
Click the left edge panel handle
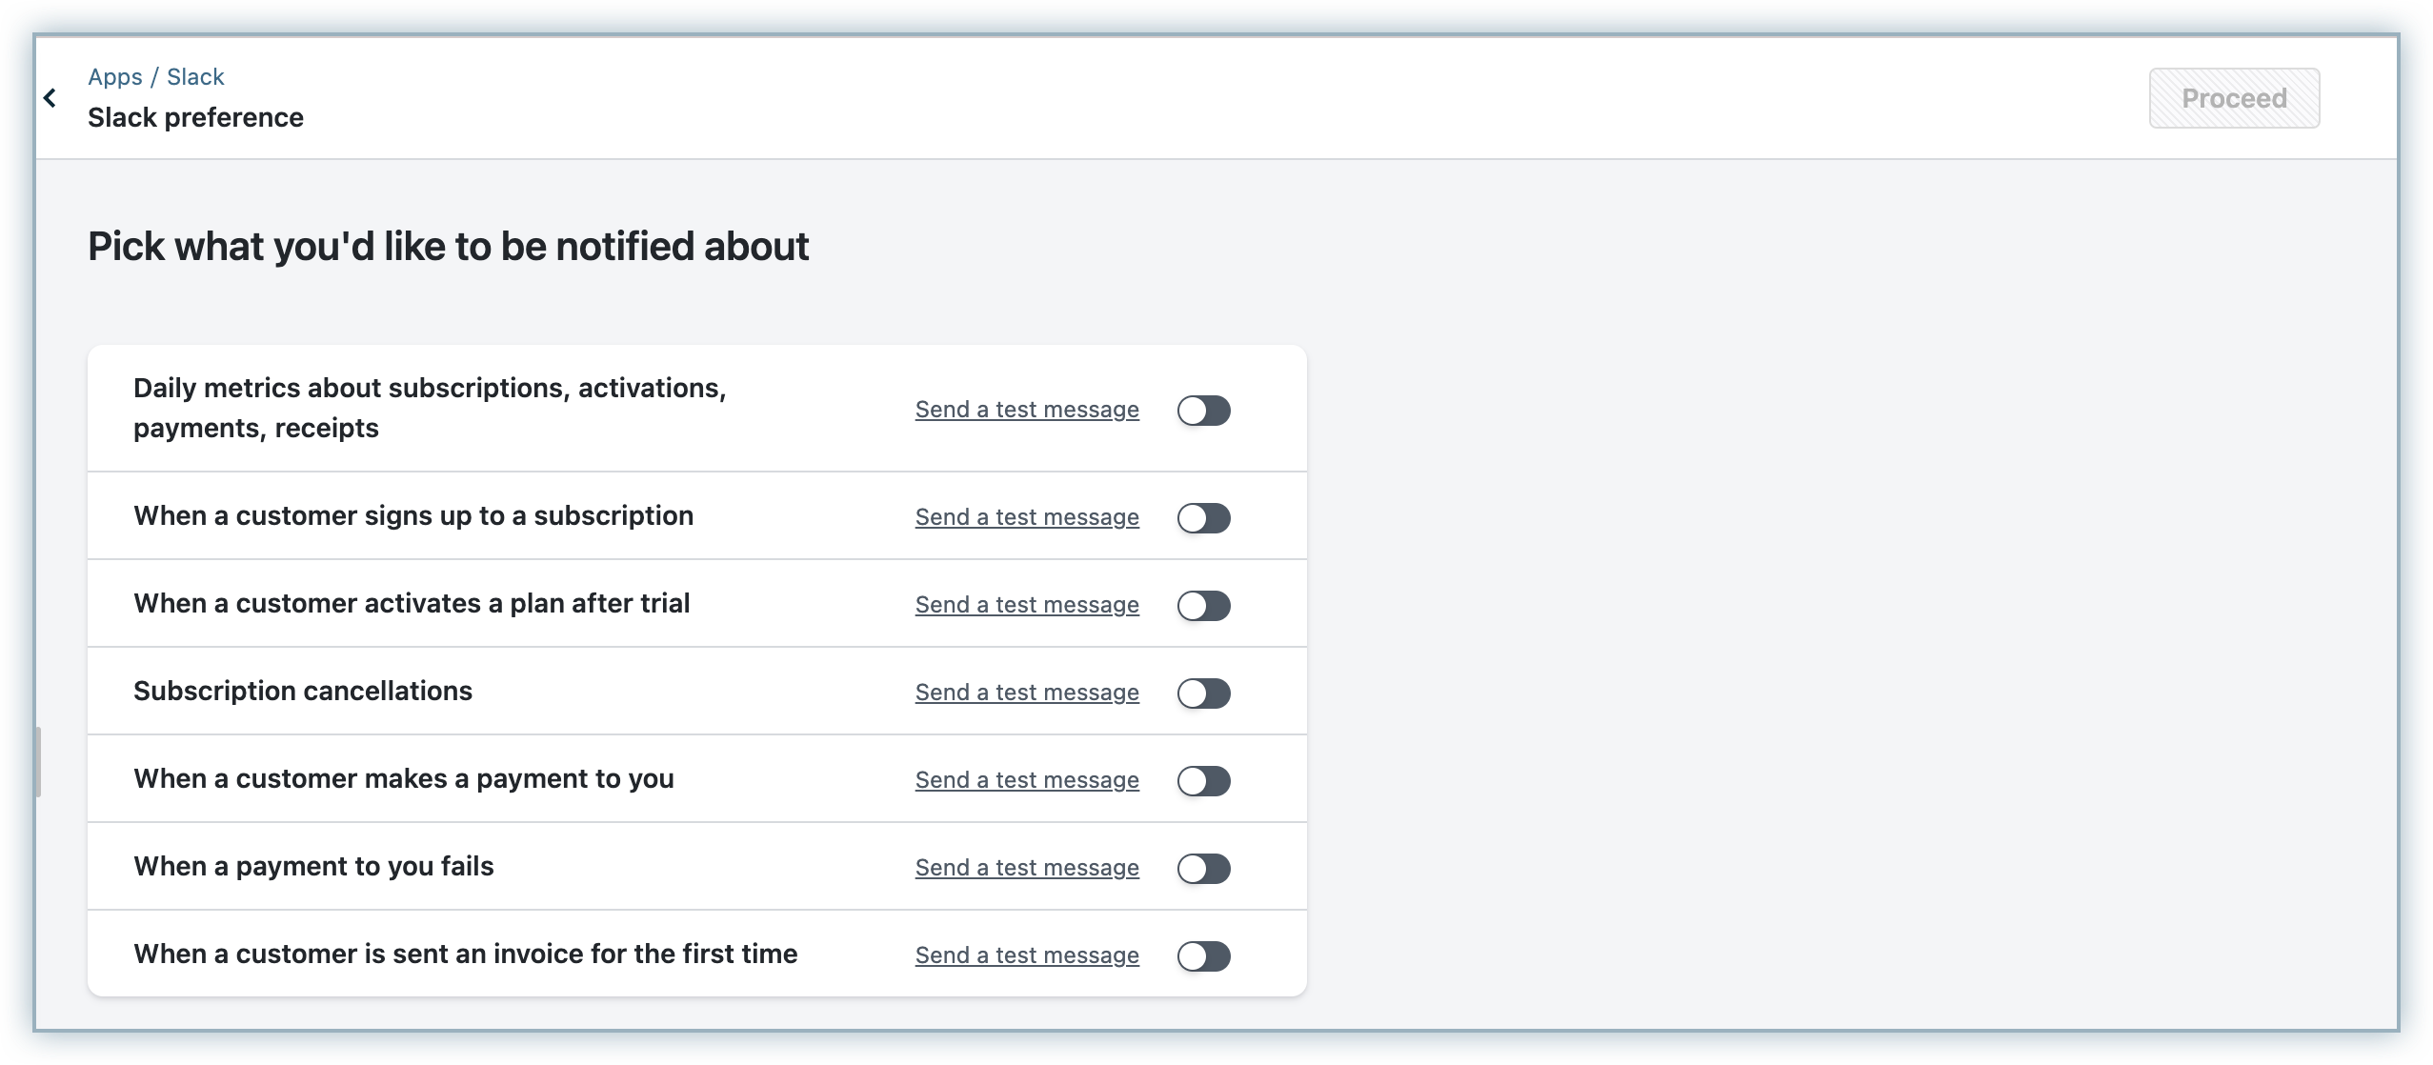[38, 762]
